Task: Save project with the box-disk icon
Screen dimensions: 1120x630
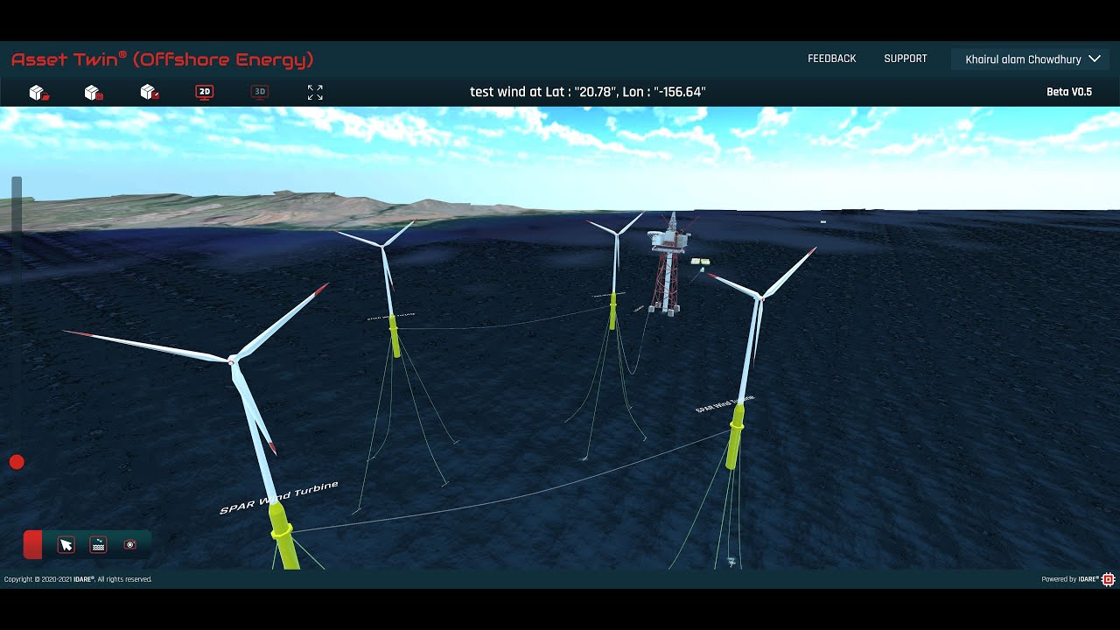Action: [x=94, y=92]
